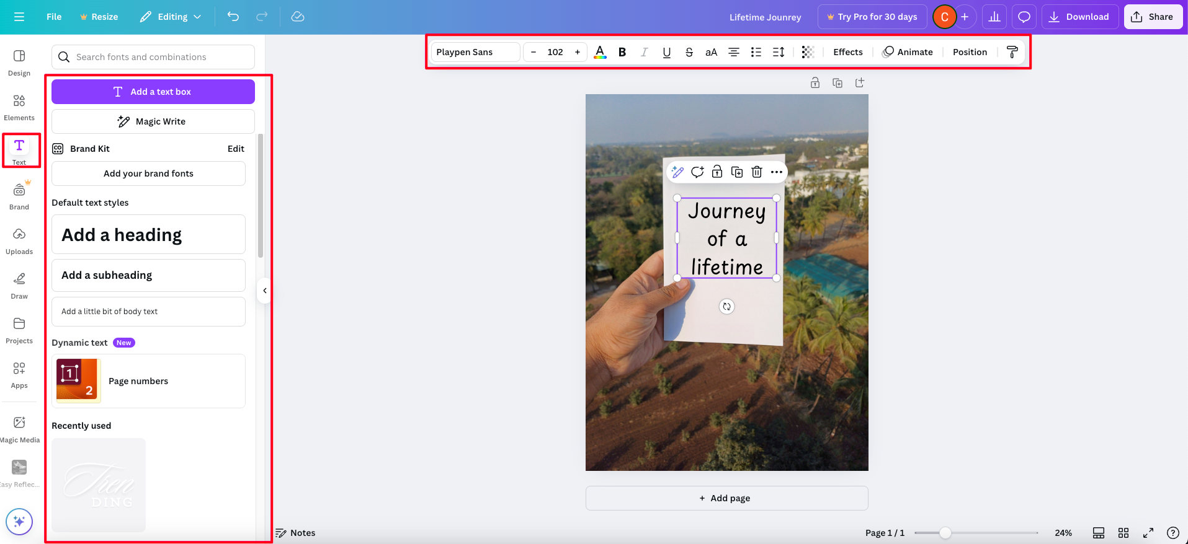Open the File menu
Screen dimensions: 1188x544
[x=54, y=17]
